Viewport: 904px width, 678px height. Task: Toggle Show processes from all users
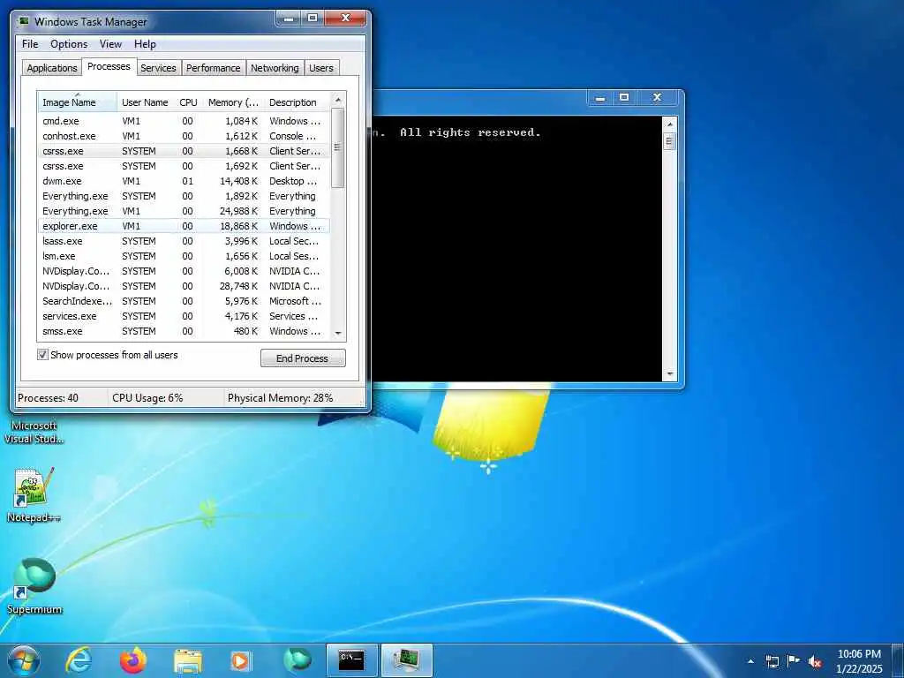[42, 355]
